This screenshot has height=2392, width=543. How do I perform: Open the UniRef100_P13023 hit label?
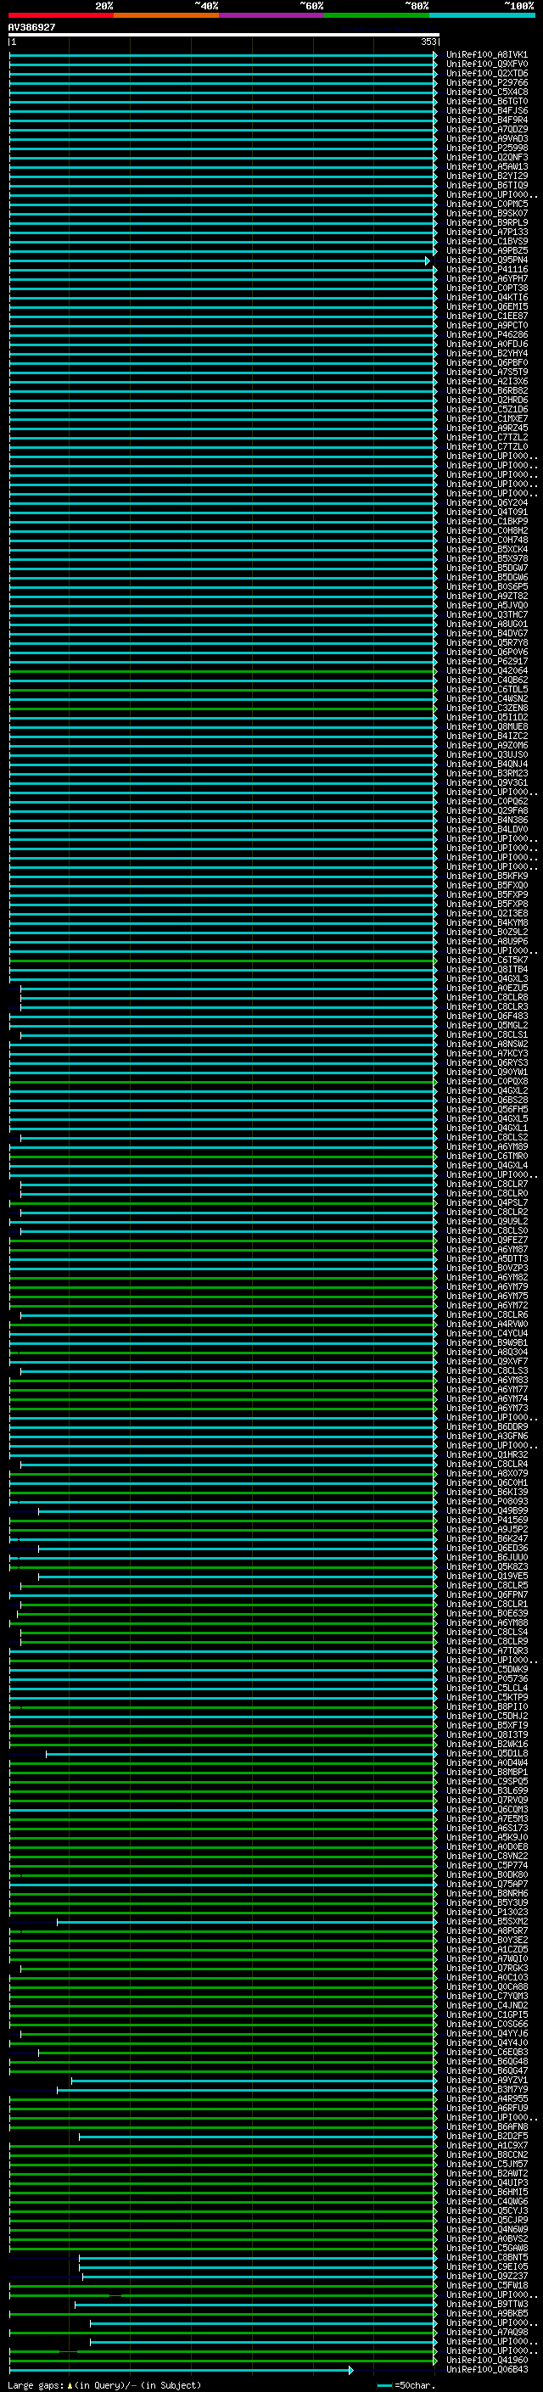486,1912
